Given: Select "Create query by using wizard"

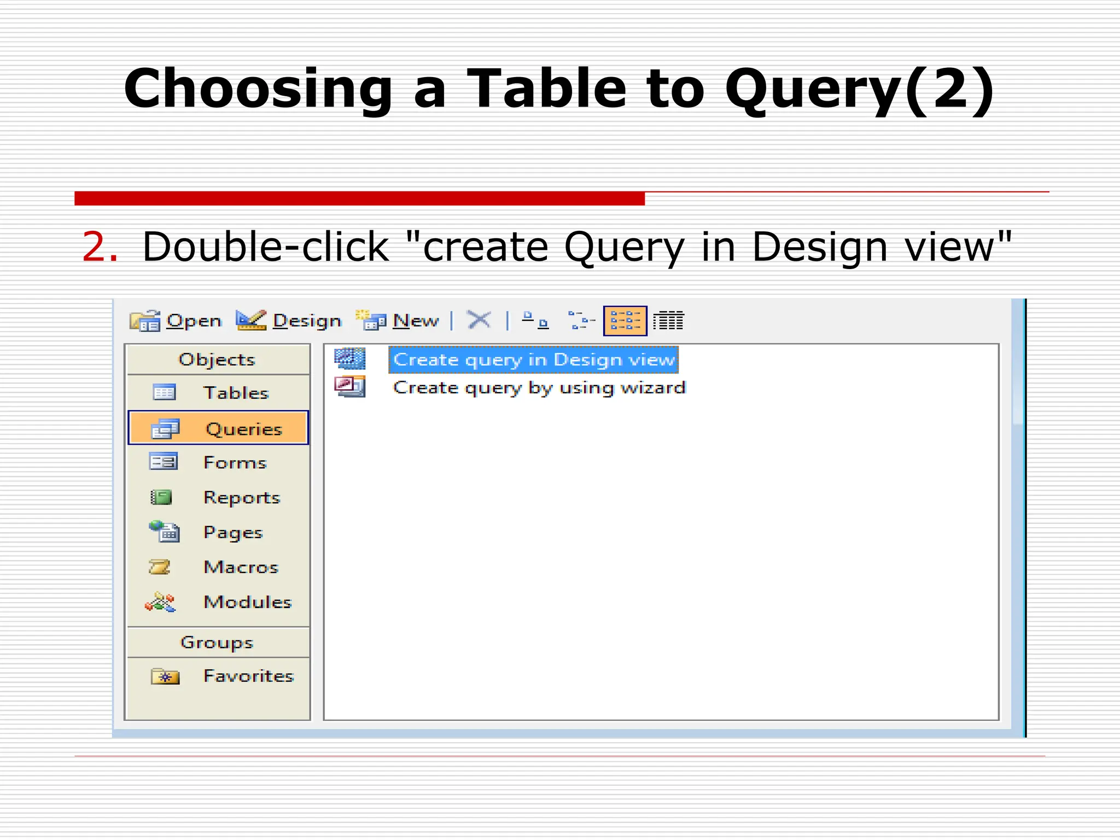Looking at the screenshot, I should [539, 388].
